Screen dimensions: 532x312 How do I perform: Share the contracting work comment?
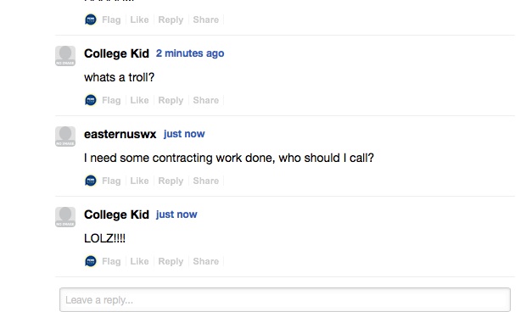point(206,181)
